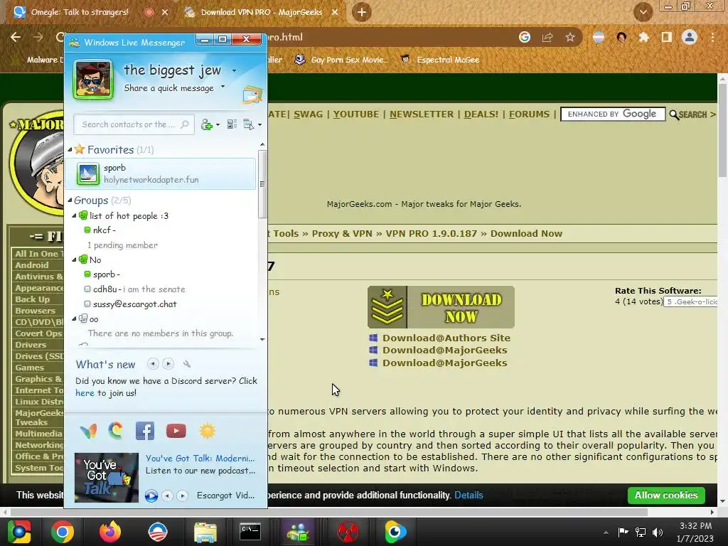This screenshot has width=728, height=546.
Task: Open the Command Prompt taskbar icon
Action: tap(250, 532)
